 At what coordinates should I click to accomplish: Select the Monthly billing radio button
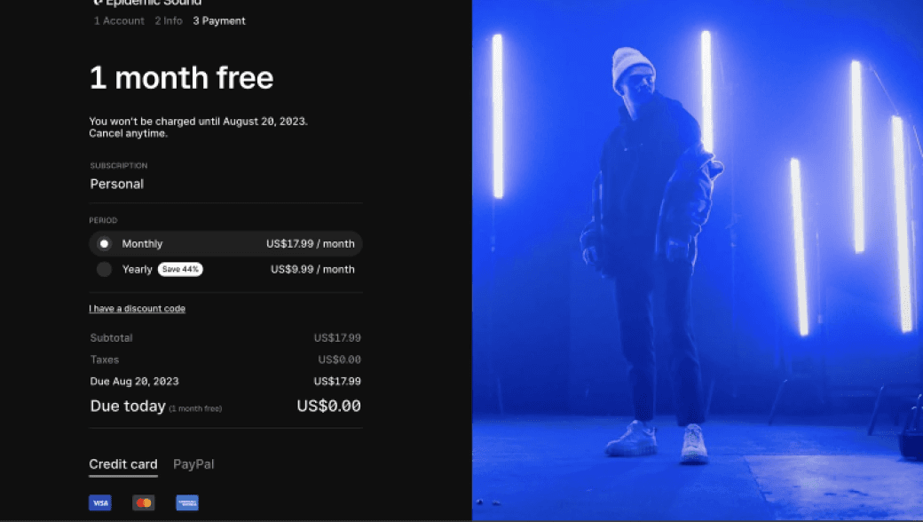[104, 243]
